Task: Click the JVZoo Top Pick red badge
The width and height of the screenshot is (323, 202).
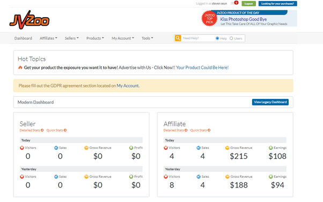Action: (209, 19)
